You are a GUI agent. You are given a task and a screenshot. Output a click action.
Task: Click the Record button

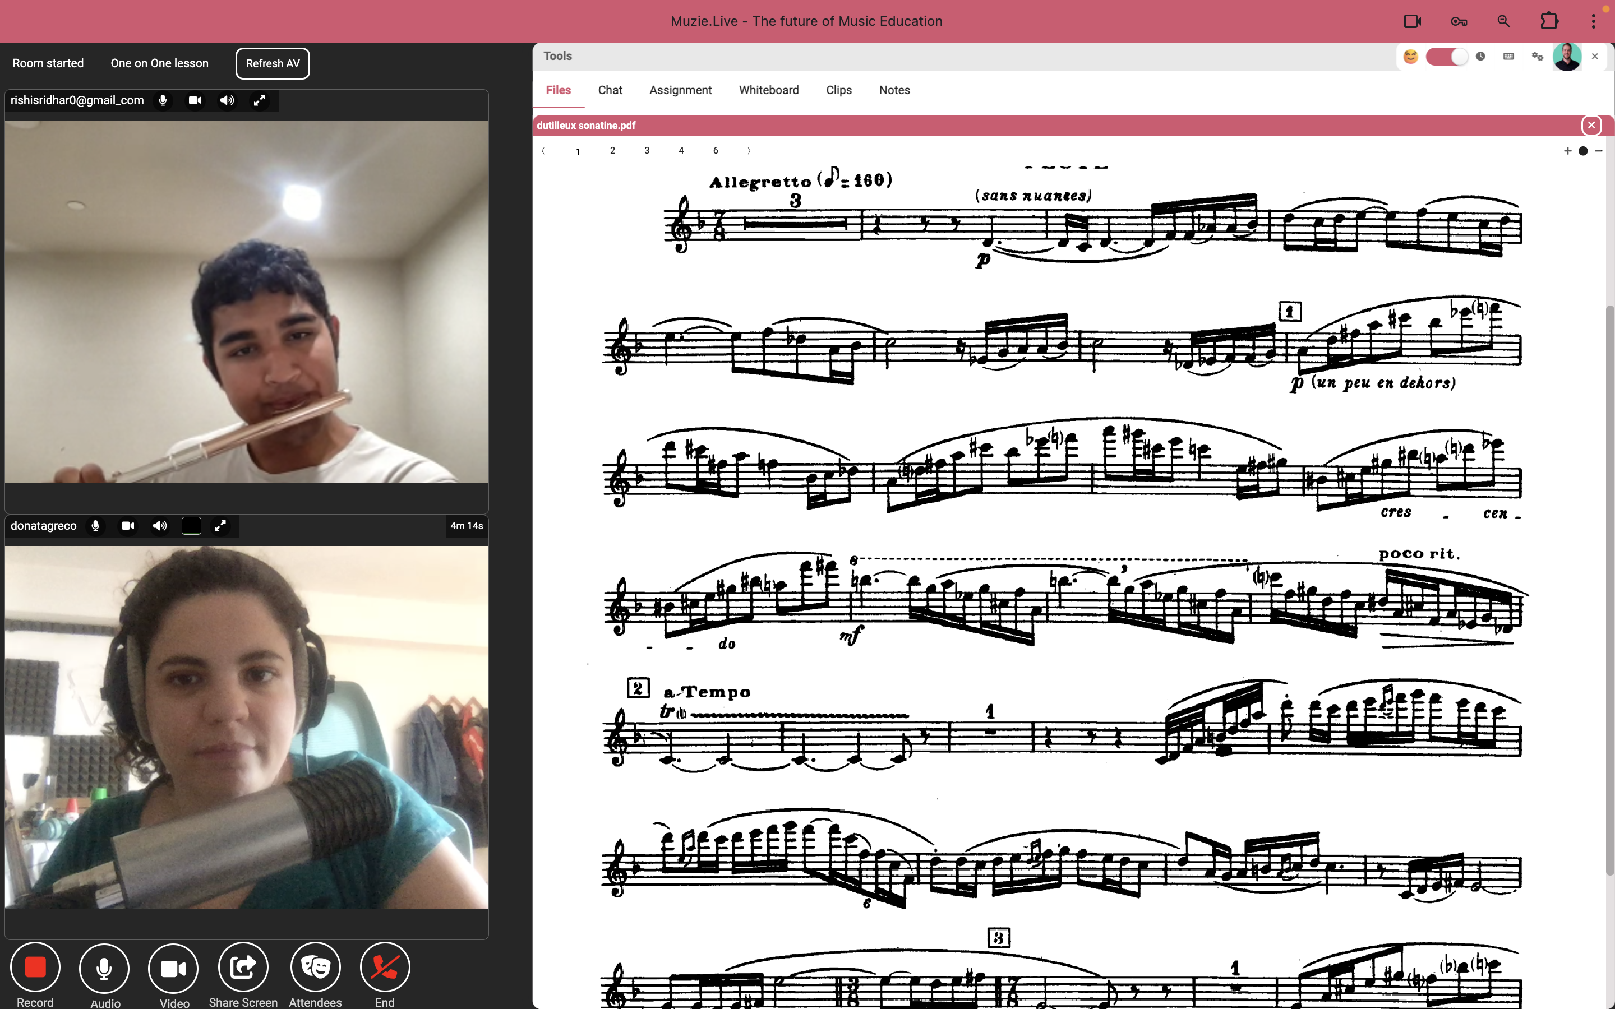pyautogui.click(x=35, y=967)
